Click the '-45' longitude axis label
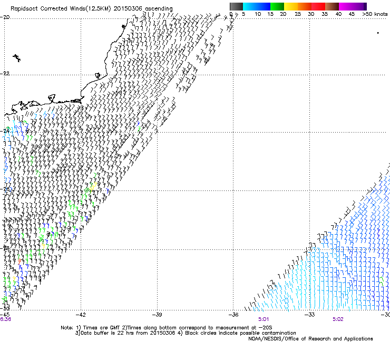Screen dimensions: 390x342 pos(5,315)
